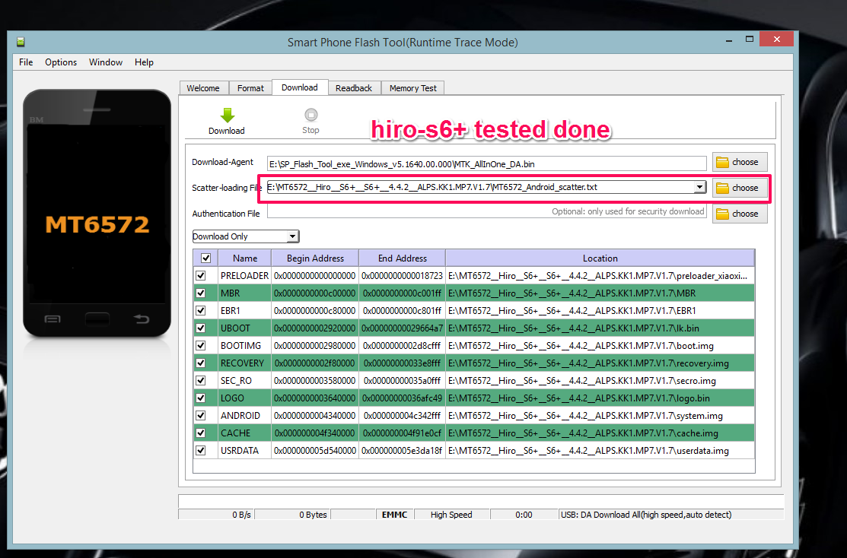
Task: Click the system.img location cell
Action: coord(600,416)
